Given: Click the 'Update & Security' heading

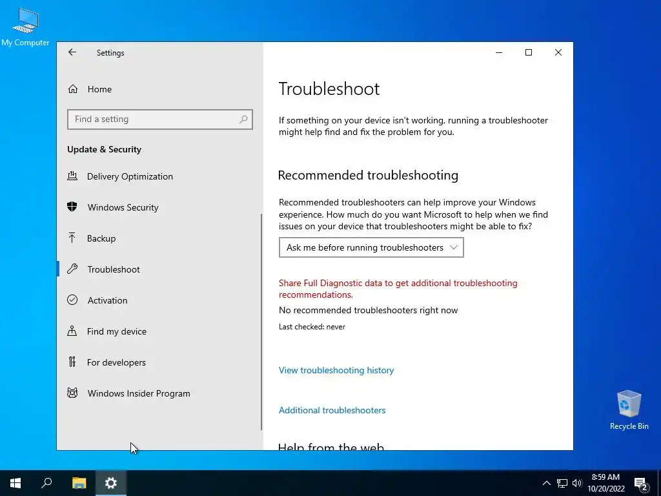Looking at the screenshot, I should [x=104, y=149].
